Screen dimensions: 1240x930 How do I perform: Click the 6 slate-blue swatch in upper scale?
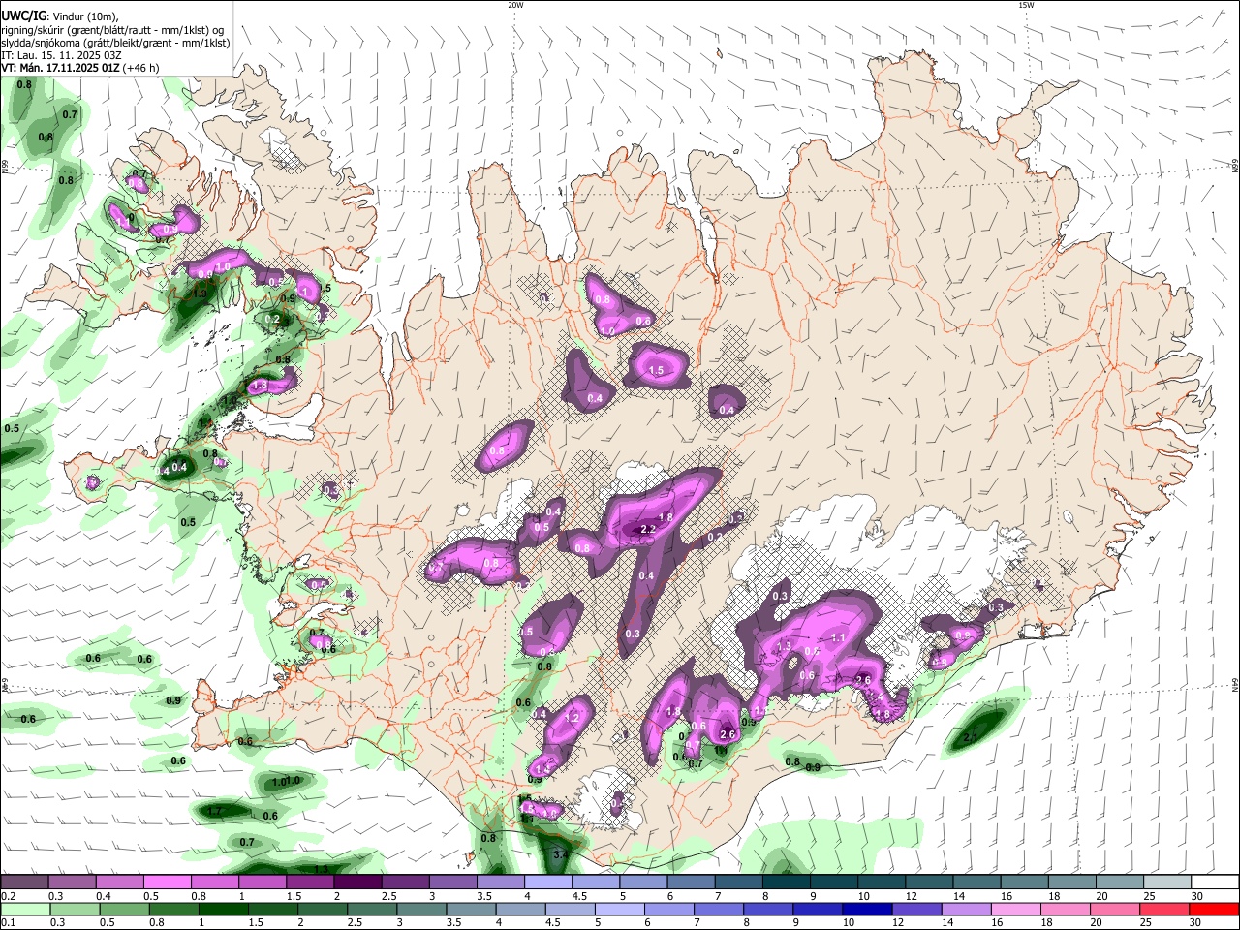(691, 882)
